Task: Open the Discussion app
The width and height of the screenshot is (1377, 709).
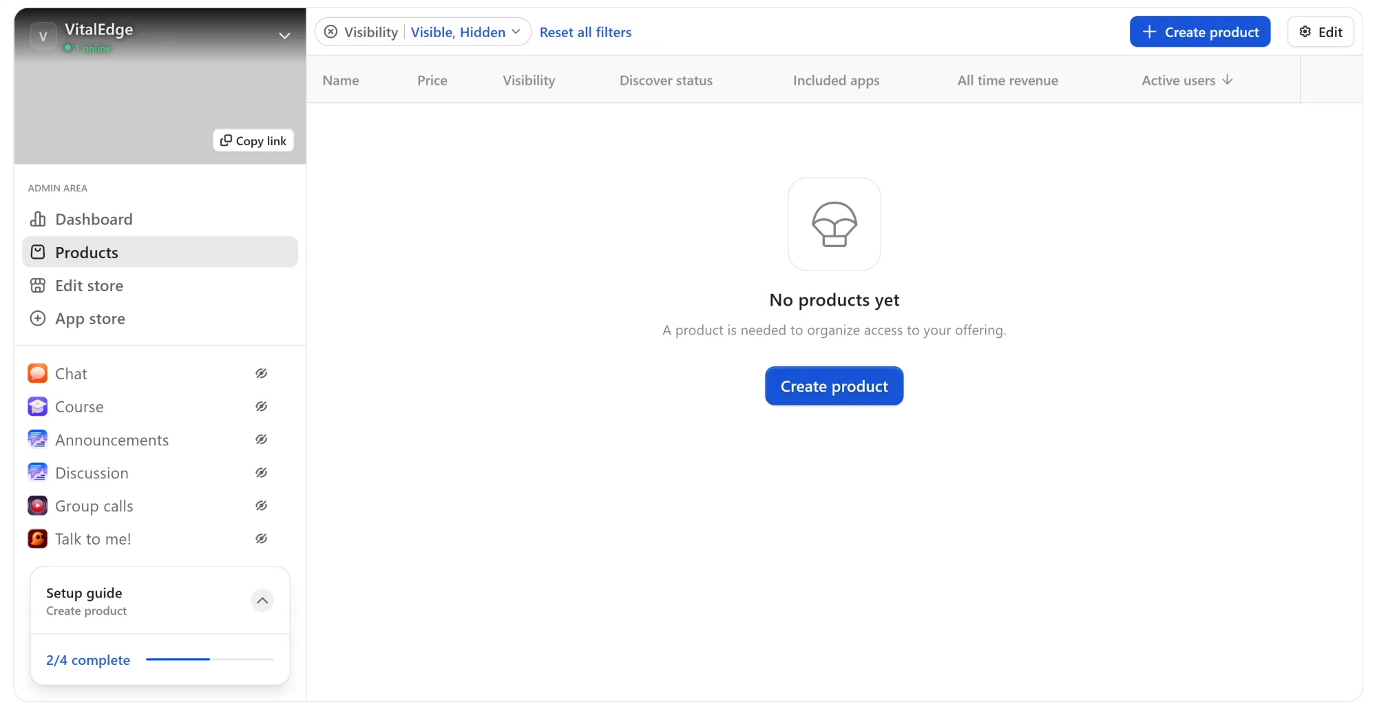Action: click(x=92, y=473)
